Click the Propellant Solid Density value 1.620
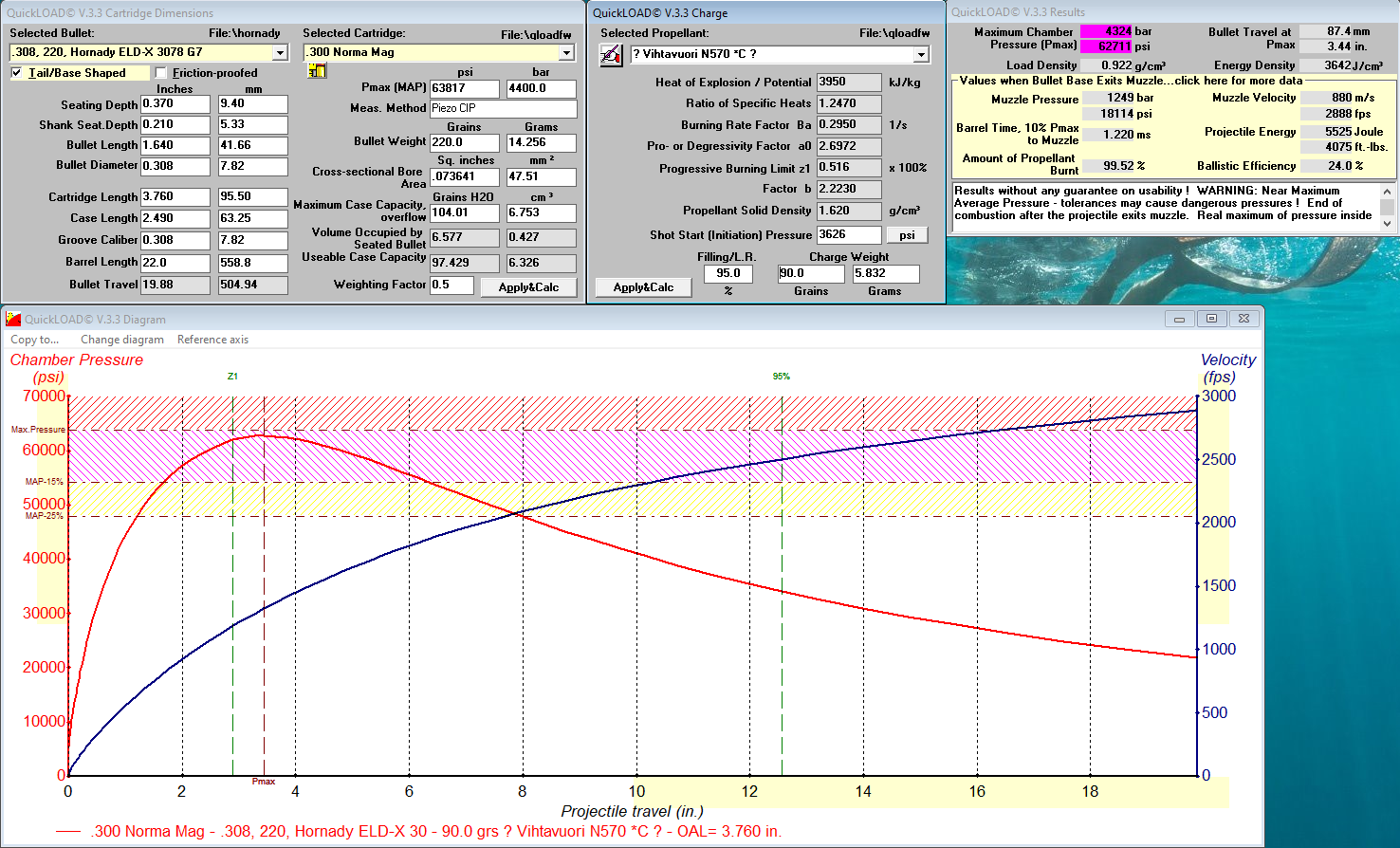The width and height of the screenshot is (1400, 848). point(849,212)
